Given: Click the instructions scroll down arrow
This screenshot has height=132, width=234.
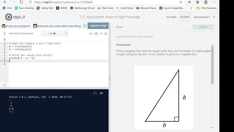Looking at the screenshot, I should pyautogui.click(x=212, y=128).
